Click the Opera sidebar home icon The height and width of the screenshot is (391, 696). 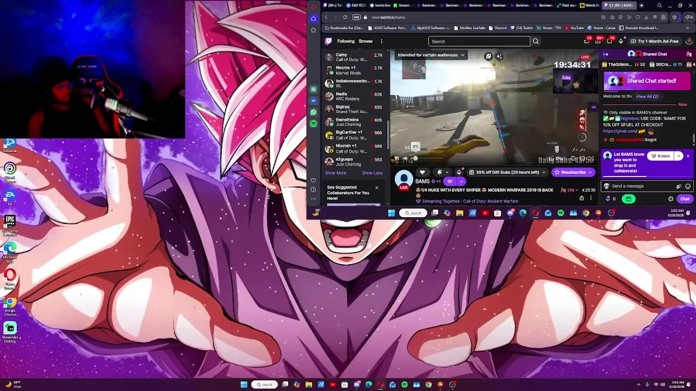pyautogui.click(x=313, y=18)
